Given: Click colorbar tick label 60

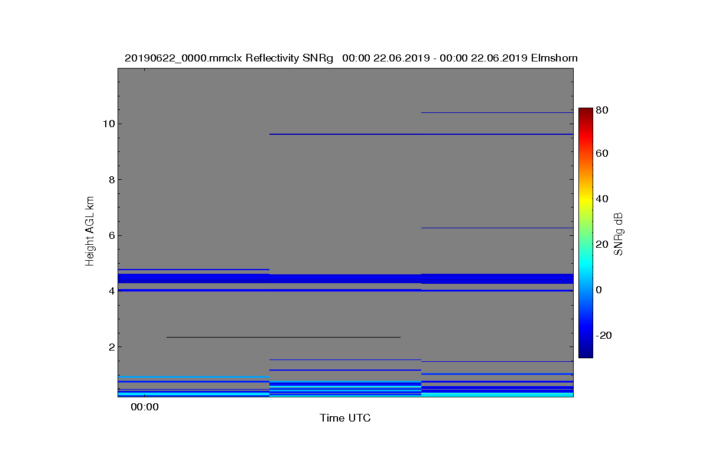Looking at the screenshot, I should tap(602, 154).
